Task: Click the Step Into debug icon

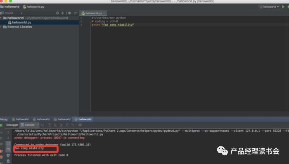Action: click(x=55, y=125)
